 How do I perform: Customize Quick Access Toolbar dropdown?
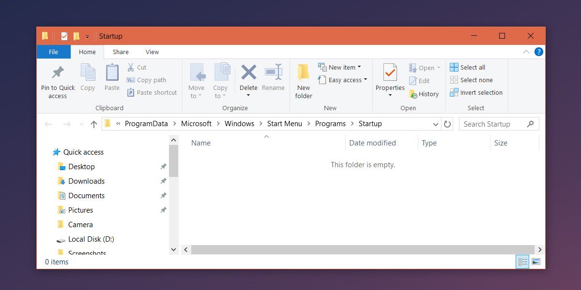(x=87, y=36)
